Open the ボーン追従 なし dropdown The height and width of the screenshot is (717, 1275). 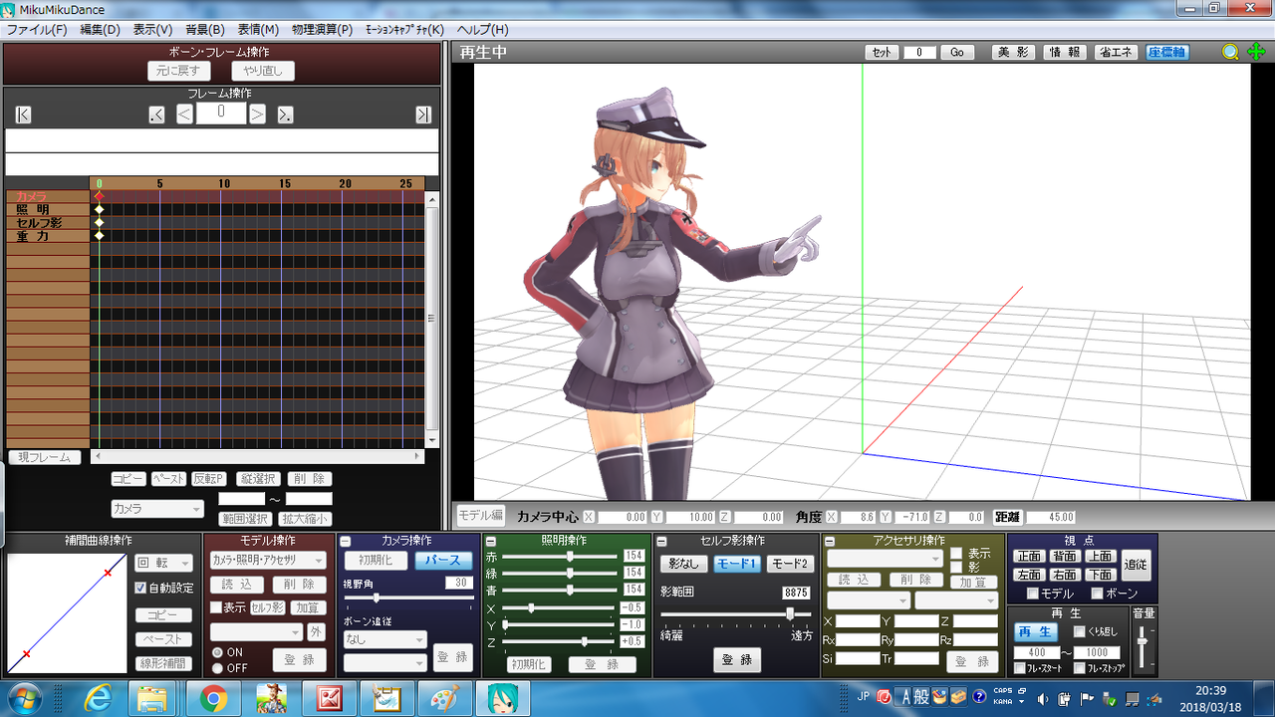pos(384,640)
